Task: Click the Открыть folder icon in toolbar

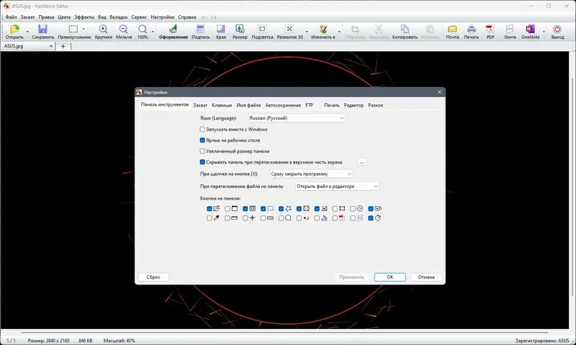Action: coord(14,29)
